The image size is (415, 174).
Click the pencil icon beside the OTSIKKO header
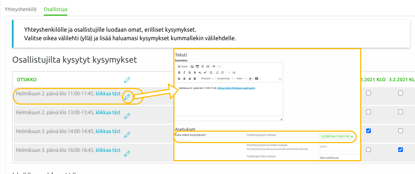click(x=127, y=80)
